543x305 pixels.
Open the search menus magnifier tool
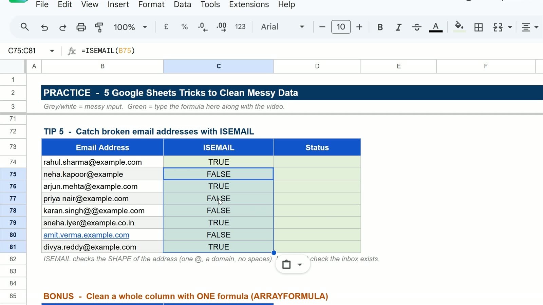tap(24, 27)
